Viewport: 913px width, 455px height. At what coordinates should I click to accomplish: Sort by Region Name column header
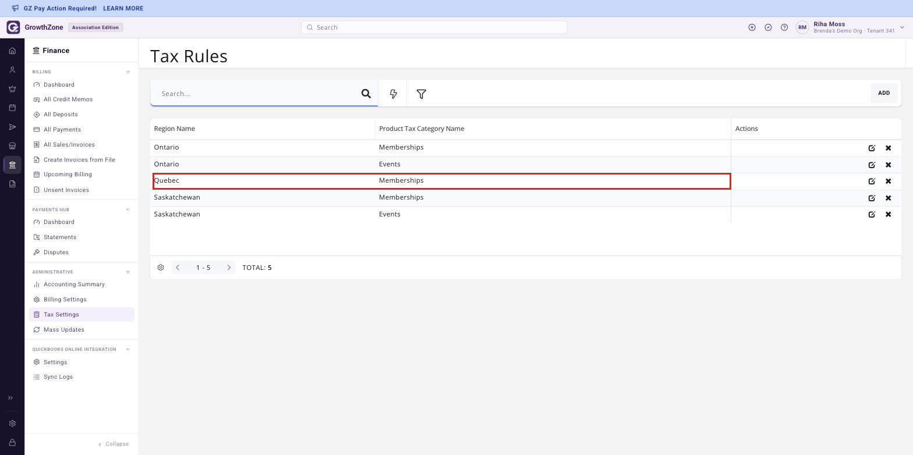[175, 129]
